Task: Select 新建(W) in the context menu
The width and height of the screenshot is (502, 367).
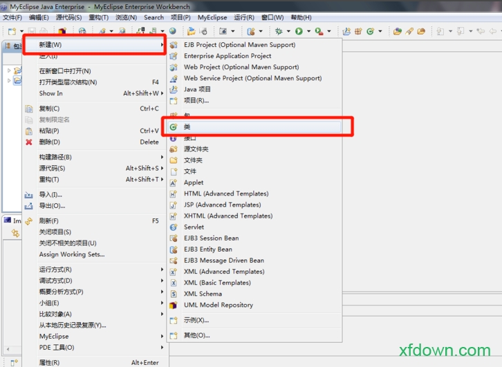Action: click(95, 45)
